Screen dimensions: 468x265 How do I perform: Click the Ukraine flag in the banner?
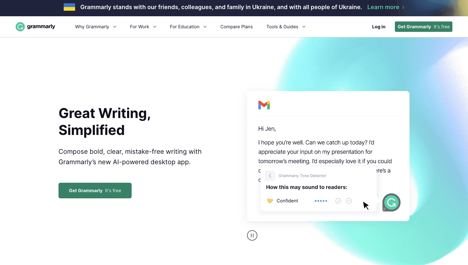click(69, 7)
